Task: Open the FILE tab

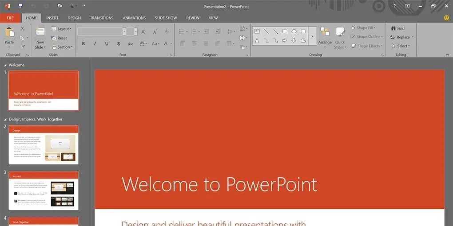Action: (10, 18)
